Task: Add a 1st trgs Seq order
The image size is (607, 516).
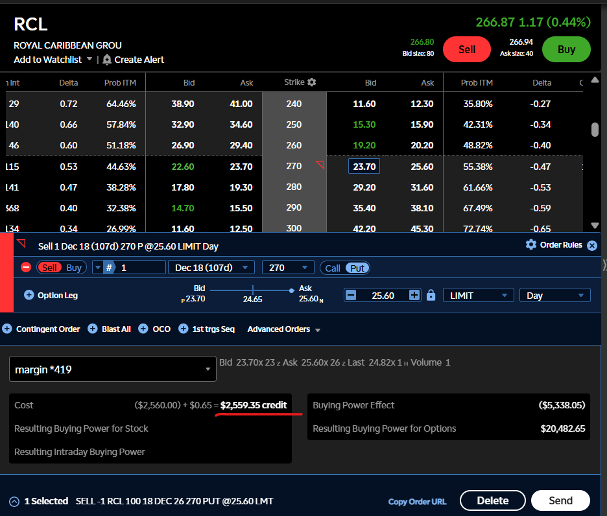Action: (x=207, y=329)
